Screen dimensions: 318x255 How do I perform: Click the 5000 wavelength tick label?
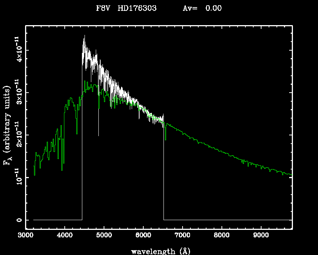(104, 235)
